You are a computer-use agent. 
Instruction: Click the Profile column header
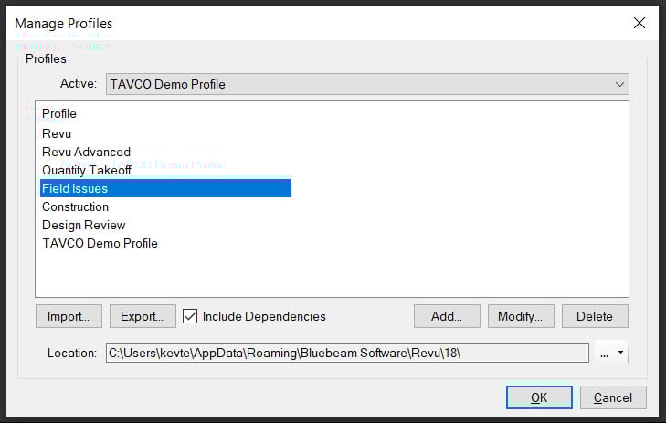coord(164,113)
